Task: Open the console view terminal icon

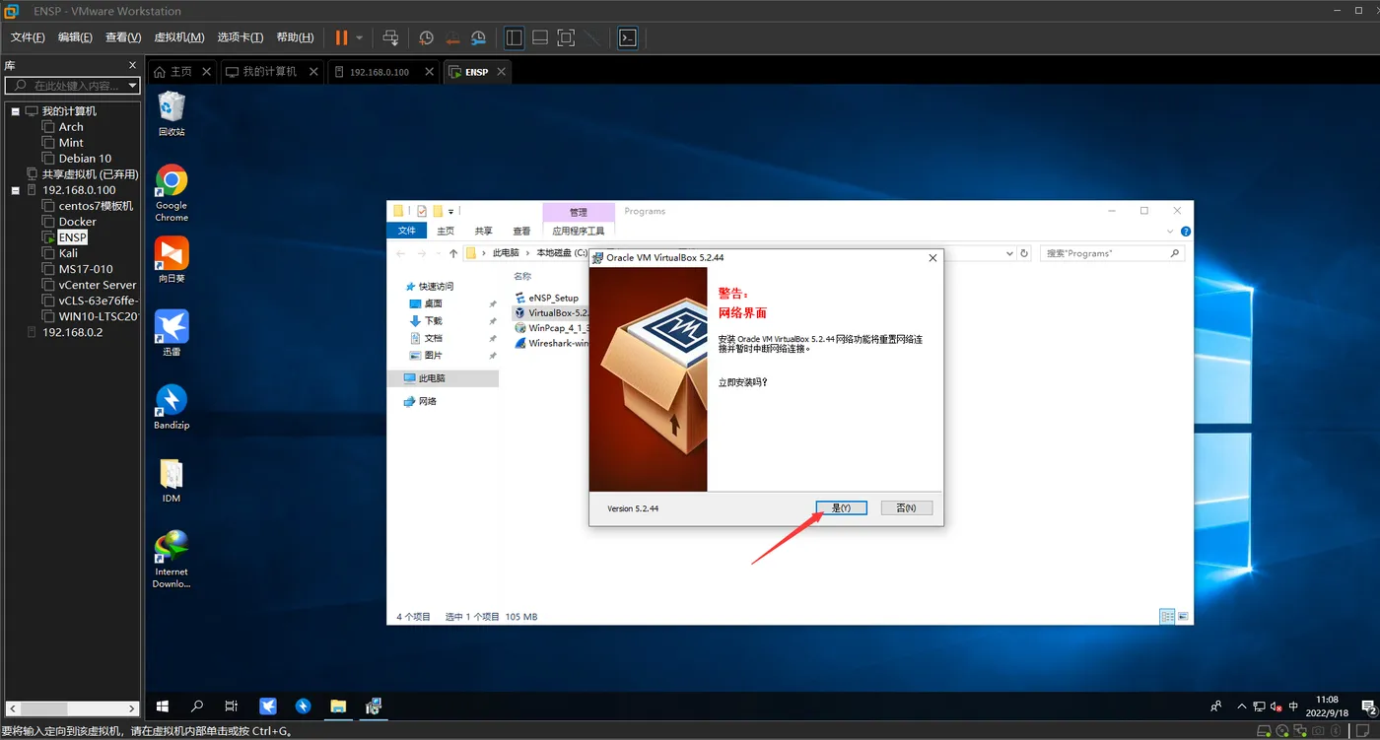Action: pos(627,37)
